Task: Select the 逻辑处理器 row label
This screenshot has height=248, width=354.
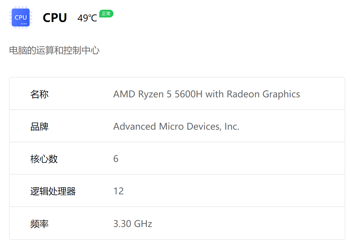Action: (x=53, y=191)
